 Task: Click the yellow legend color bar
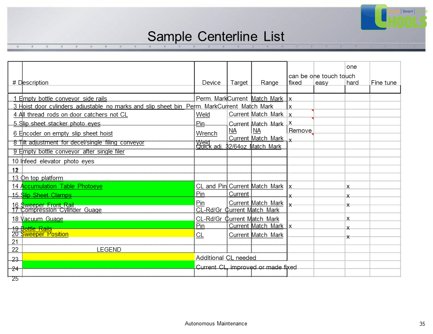(108, 257)
